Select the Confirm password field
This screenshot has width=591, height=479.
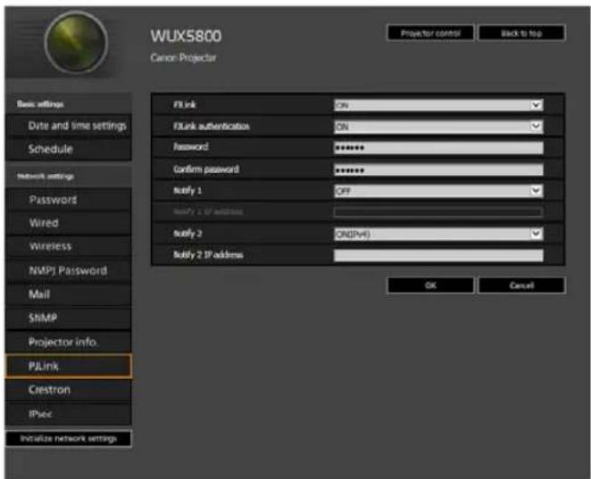tap(438, 169)
